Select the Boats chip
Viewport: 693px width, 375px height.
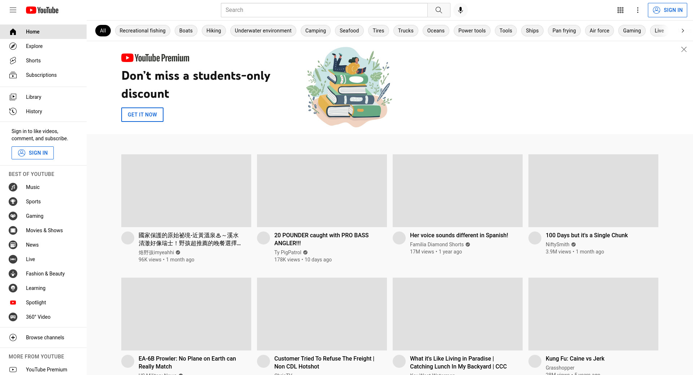(x=186, y=31)
